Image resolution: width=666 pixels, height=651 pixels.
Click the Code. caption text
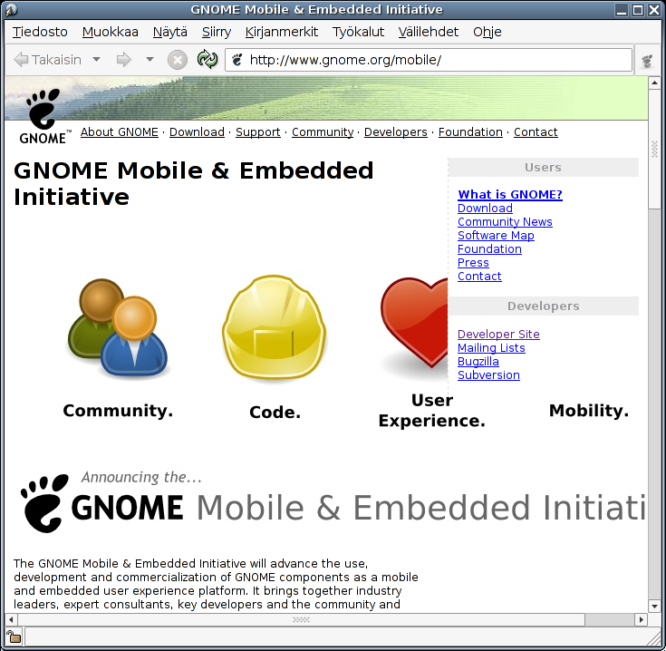pos(275,413)
